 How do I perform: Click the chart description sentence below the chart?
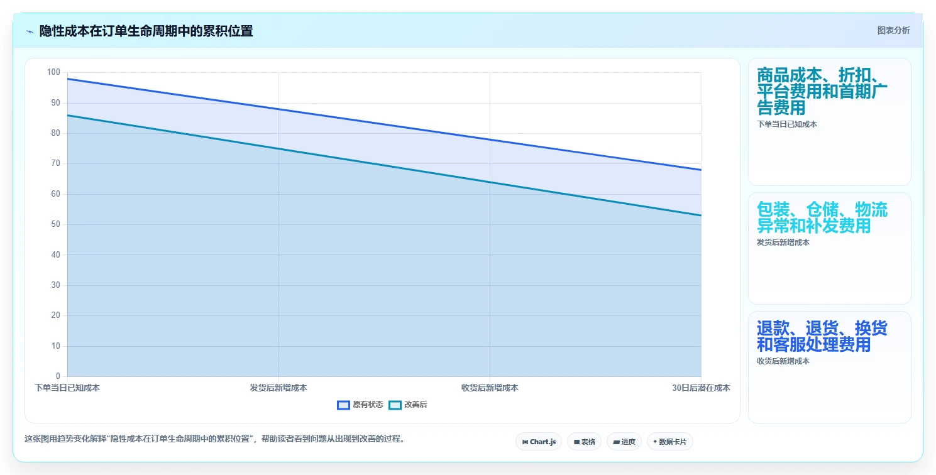[214, 439]
